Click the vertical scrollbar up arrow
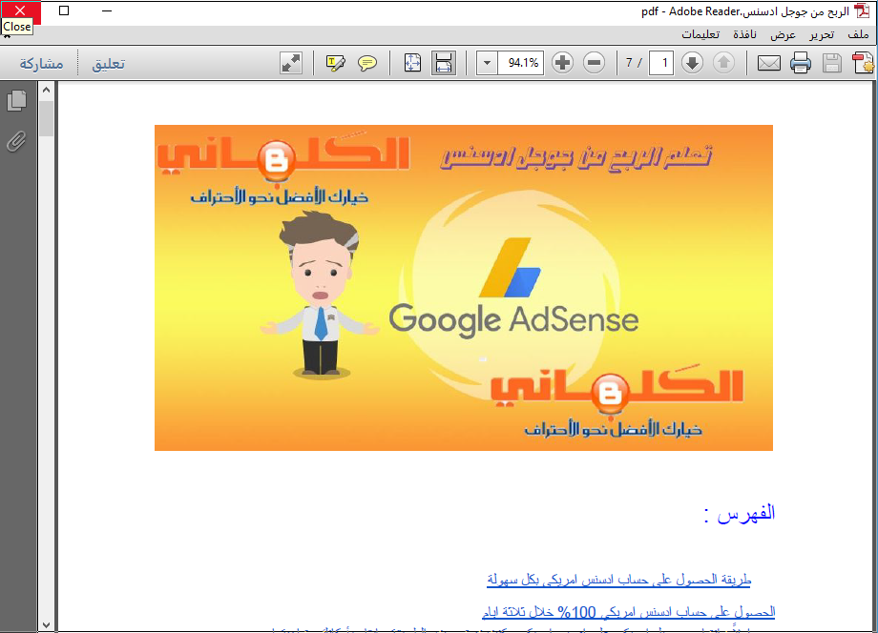The image size is (878, 633). [x=47, y=90]
